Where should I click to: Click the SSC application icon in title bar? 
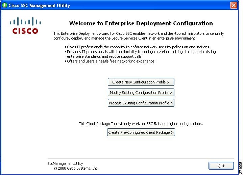pyautogui.click(x=5, y=5)
